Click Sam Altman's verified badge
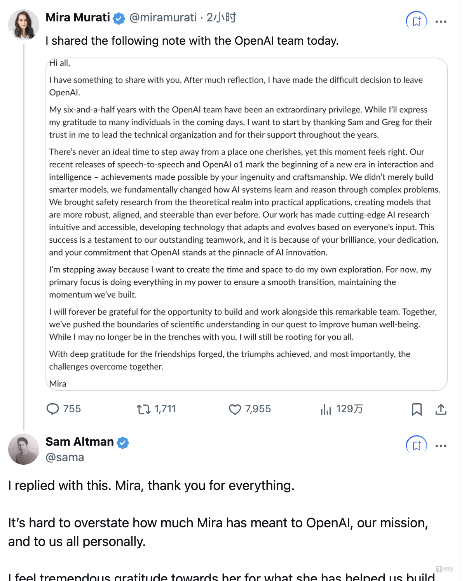The image size is (464, 581). [x=123, y=443]
